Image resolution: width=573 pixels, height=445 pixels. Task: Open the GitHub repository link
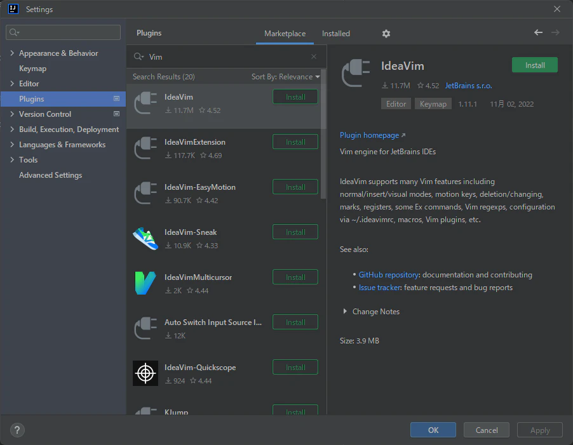coord(388,275)
